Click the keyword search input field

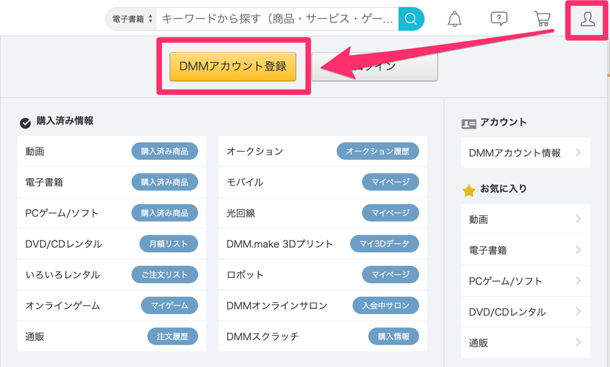click(x=277, y=19)
